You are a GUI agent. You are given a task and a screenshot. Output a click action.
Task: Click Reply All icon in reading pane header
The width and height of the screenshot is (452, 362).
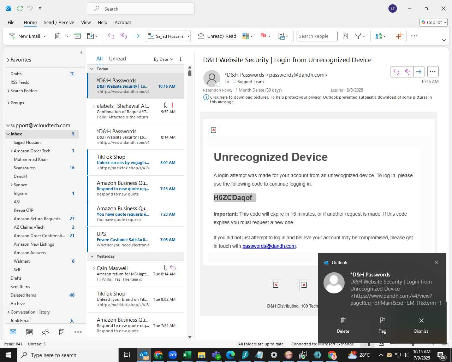tap(408, 72)
